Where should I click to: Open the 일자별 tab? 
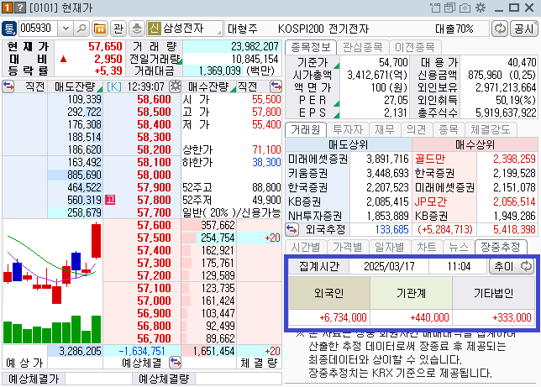click(x=389, y=247)
